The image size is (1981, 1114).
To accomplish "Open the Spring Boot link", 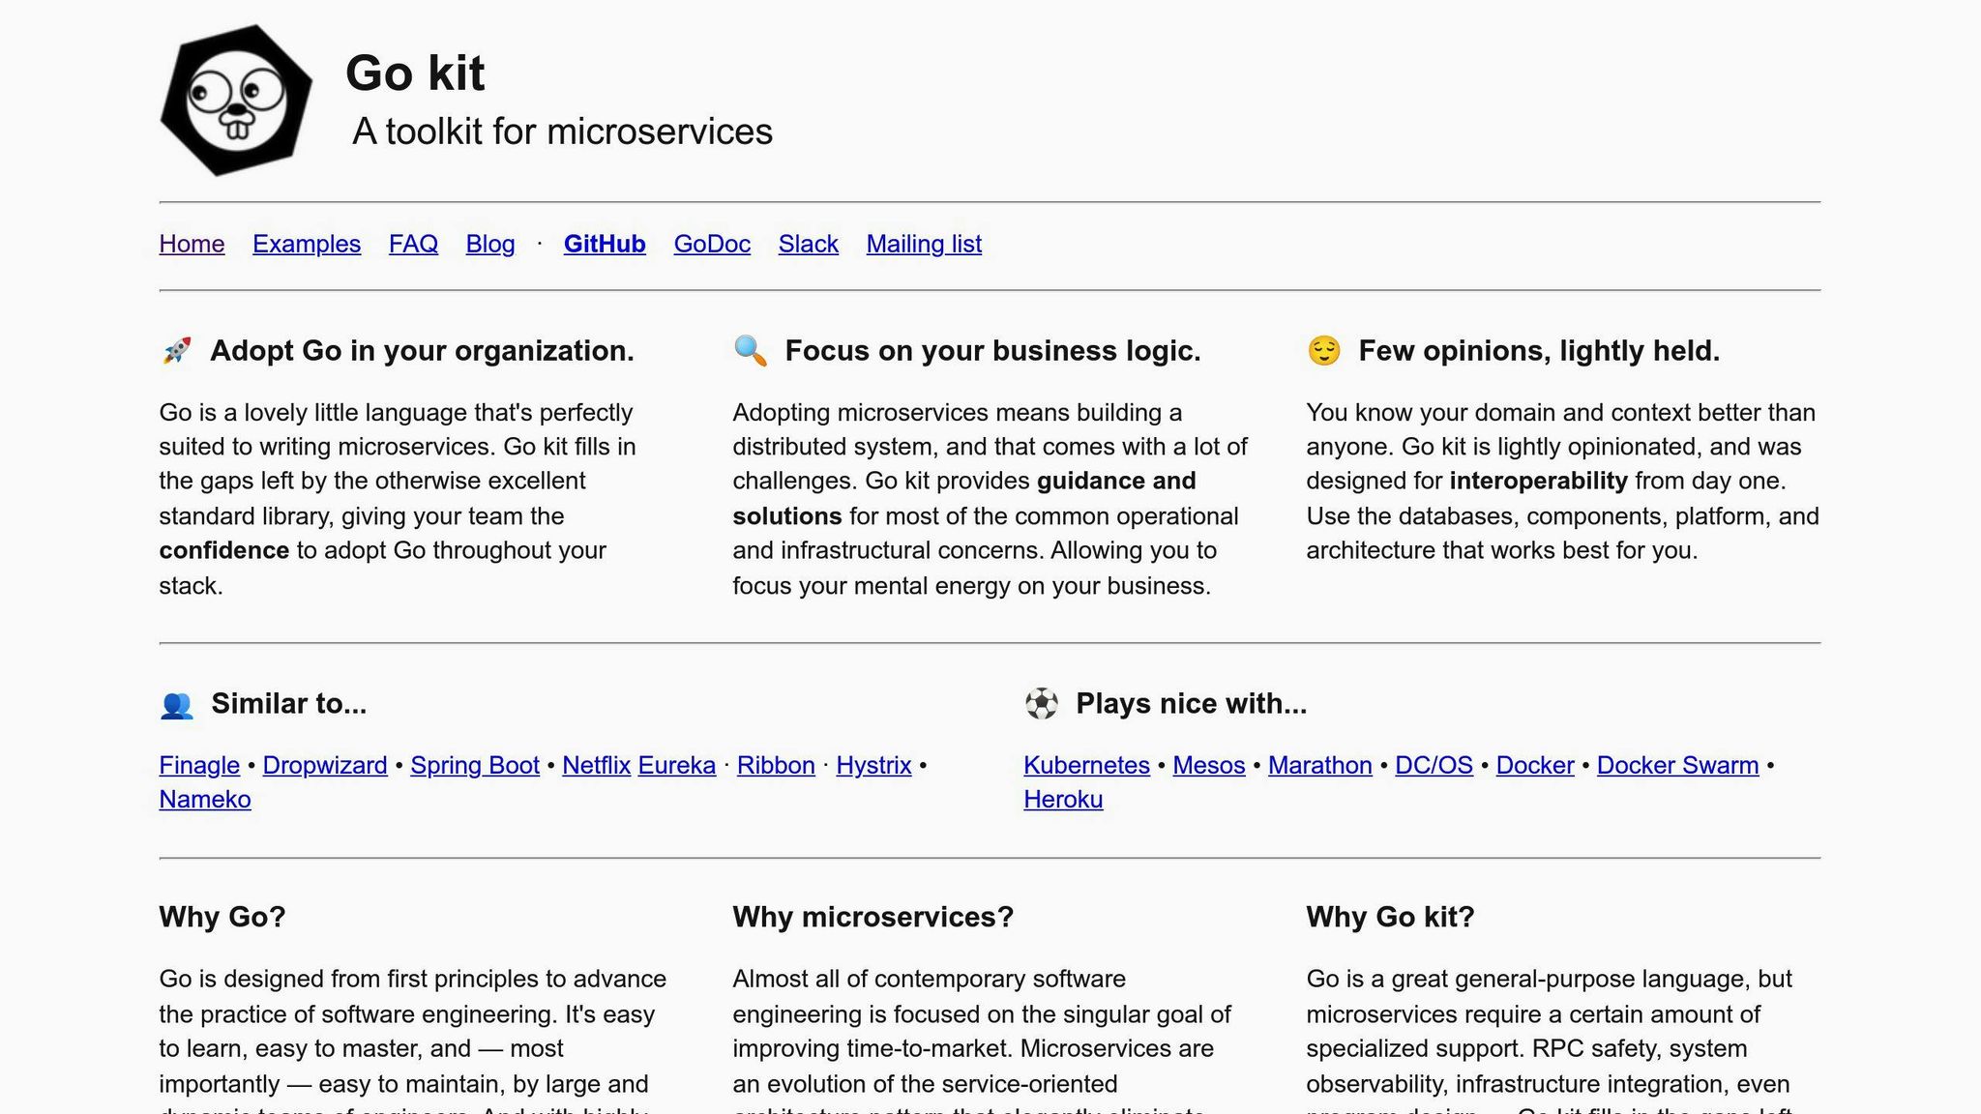I will (x=474, y=765).
